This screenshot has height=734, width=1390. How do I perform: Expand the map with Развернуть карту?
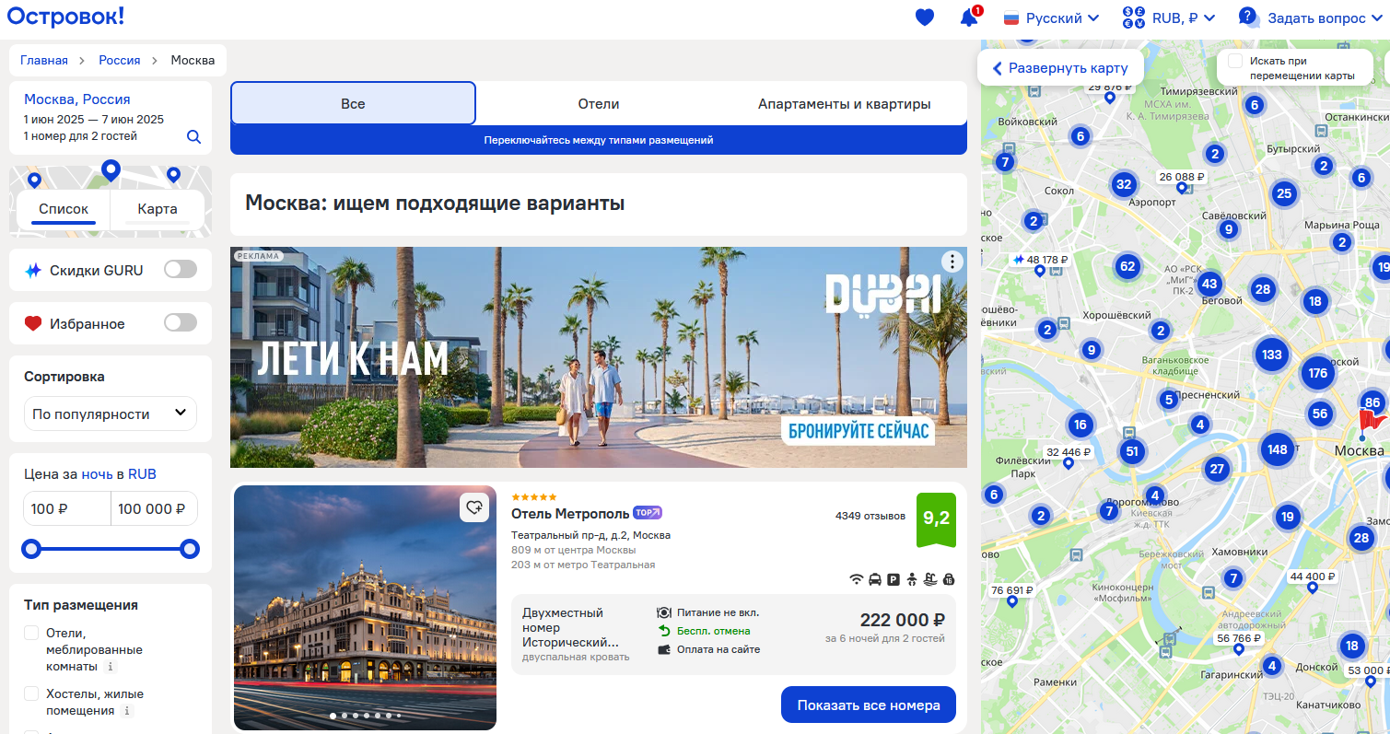click(1060, 67)
